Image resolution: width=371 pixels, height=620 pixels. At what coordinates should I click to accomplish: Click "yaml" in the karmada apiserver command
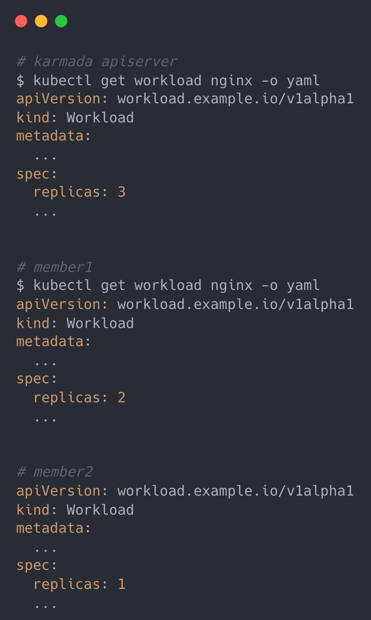[x=303, y=80]
